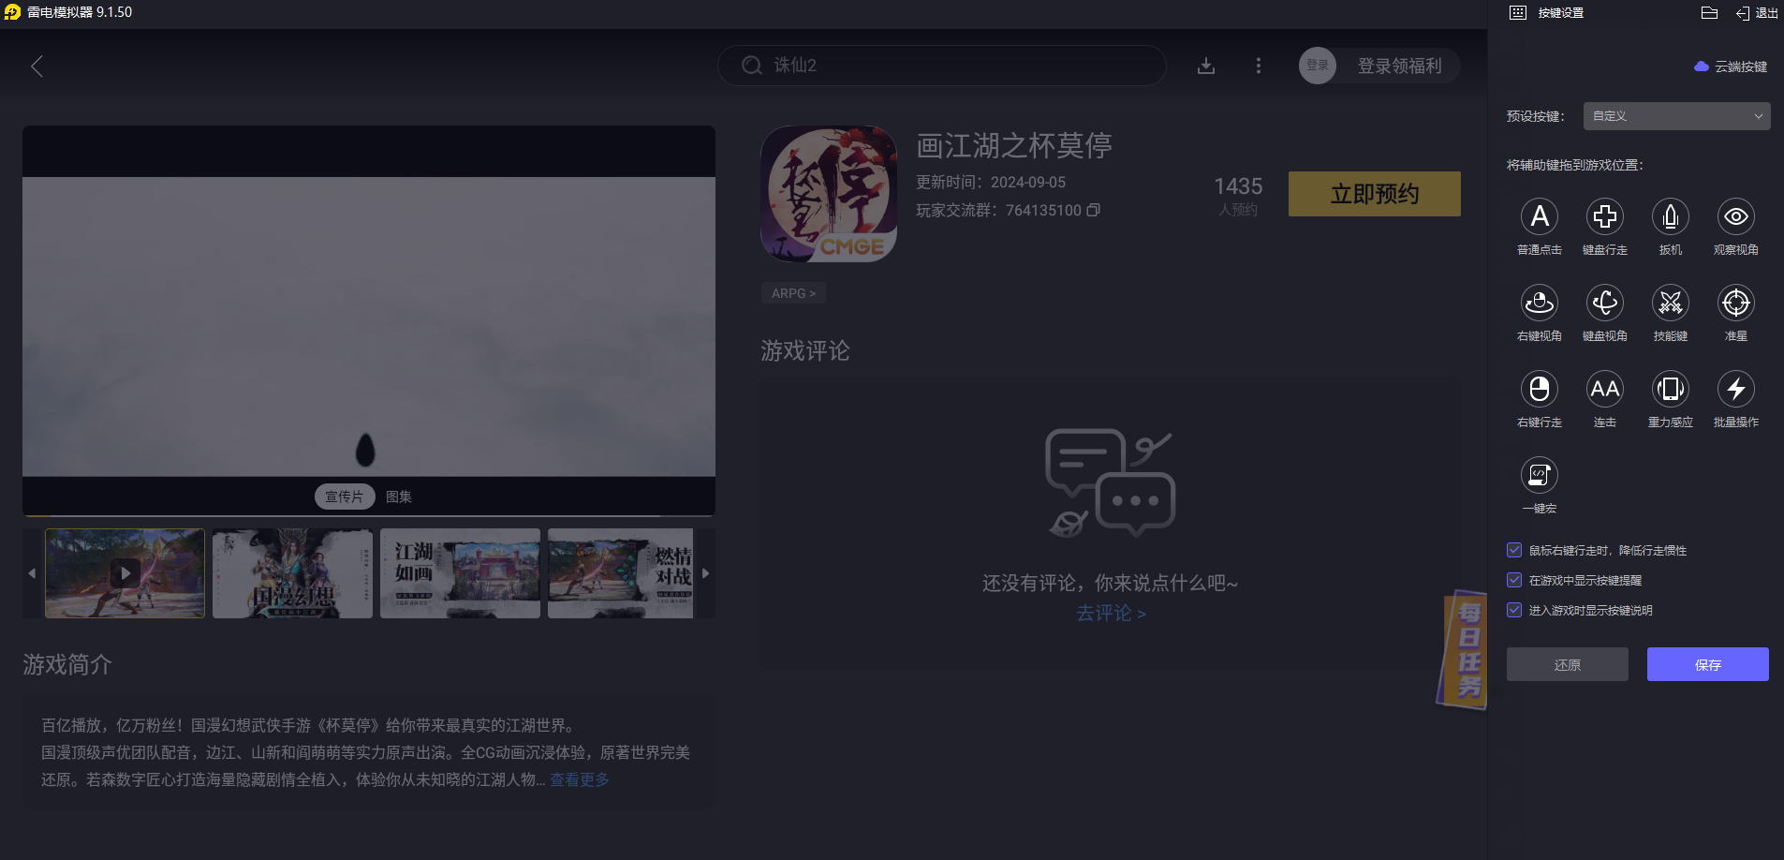
Task: Select the 燃情对战 screenshot thumbnail
Action: coord(621,572)
